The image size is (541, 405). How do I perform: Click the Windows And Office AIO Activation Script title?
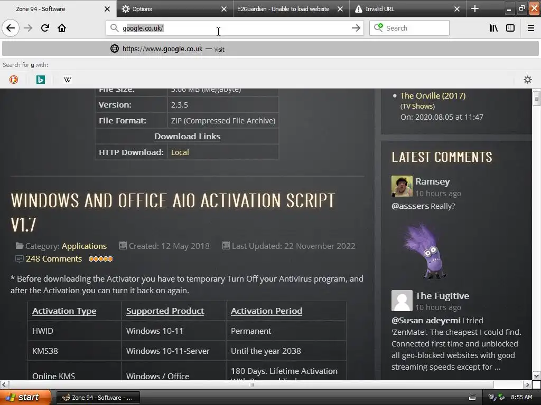click(x=173, y=212)
